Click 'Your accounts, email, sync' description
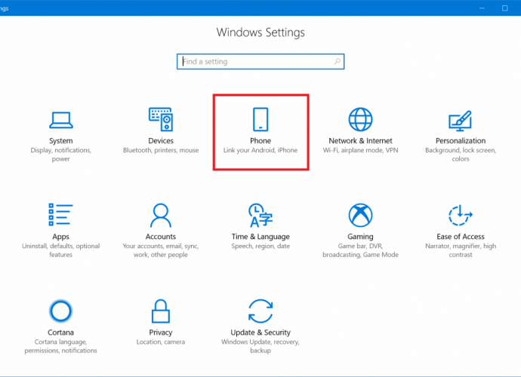This screenshot has width=521, height=377. 161,247
